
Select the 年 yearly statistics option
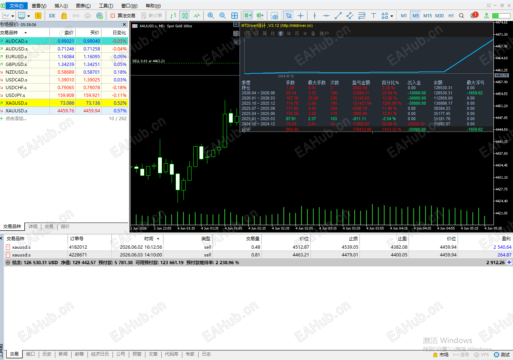coord(289,34)
